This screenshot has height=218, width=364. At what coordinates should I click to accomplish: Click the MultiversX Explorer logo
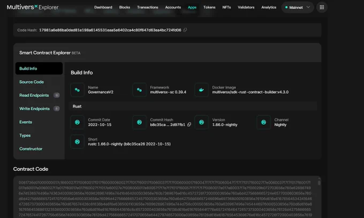click(33, 7)
